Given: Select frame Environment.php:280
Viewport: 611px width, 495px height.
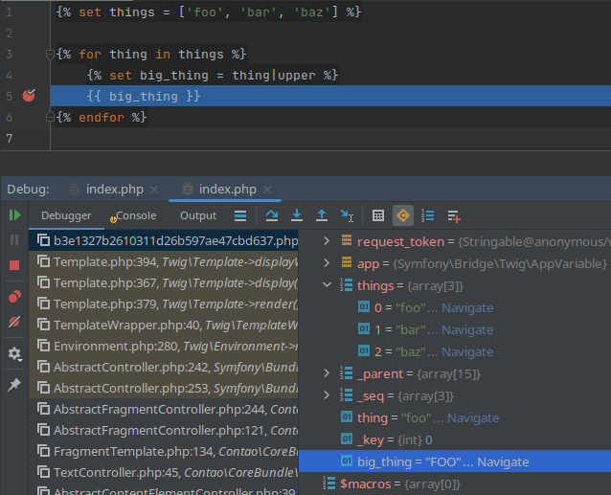Looking at the screenshot, I should 163,346.
